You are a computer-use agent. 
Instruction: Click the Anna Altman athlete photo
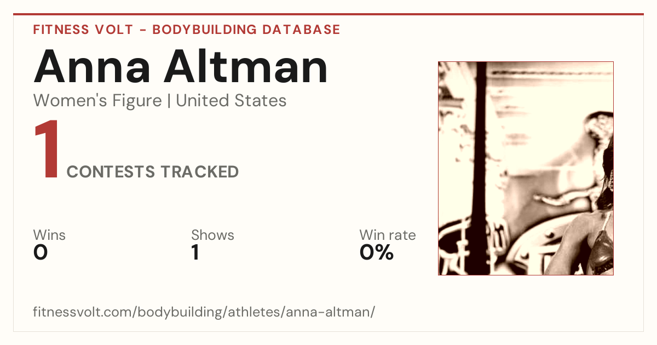(526, 168)
